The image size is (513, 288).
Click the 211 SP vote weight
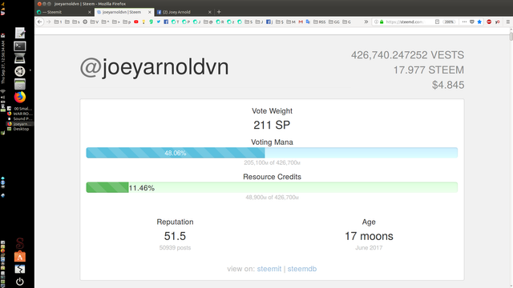[x=272, y=125]
